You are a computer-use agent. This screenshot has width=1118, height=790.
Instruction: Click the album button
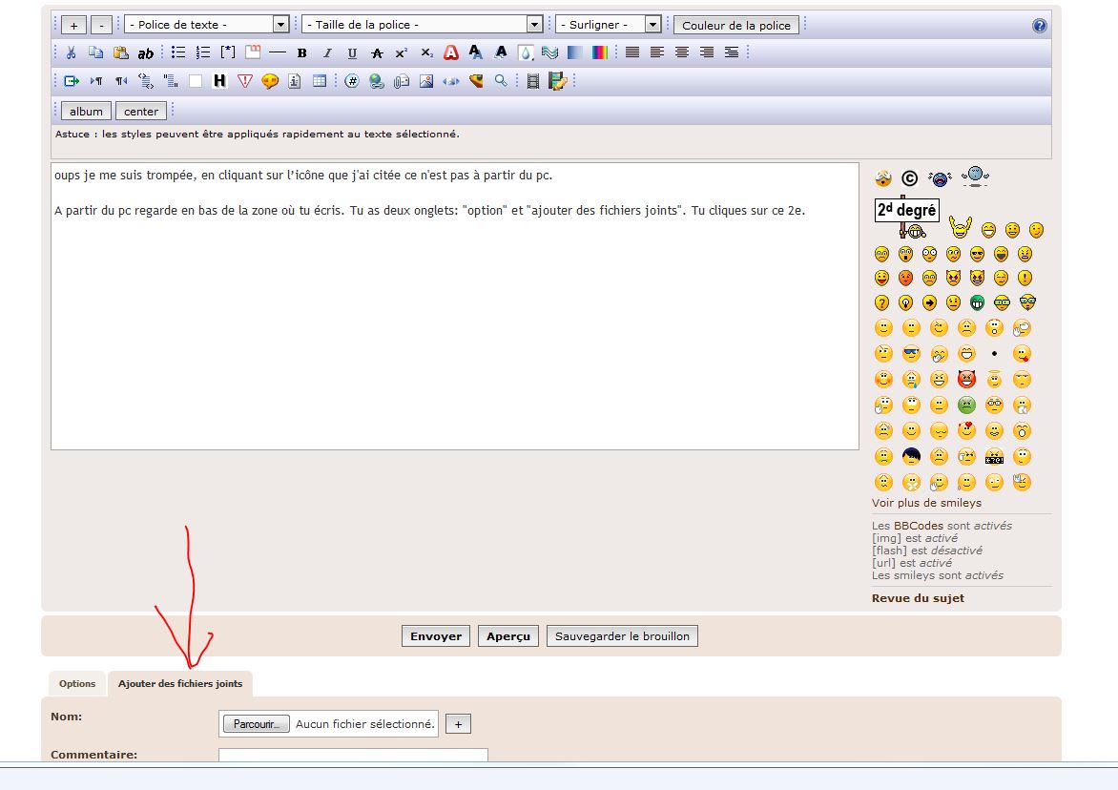[86, 112]
